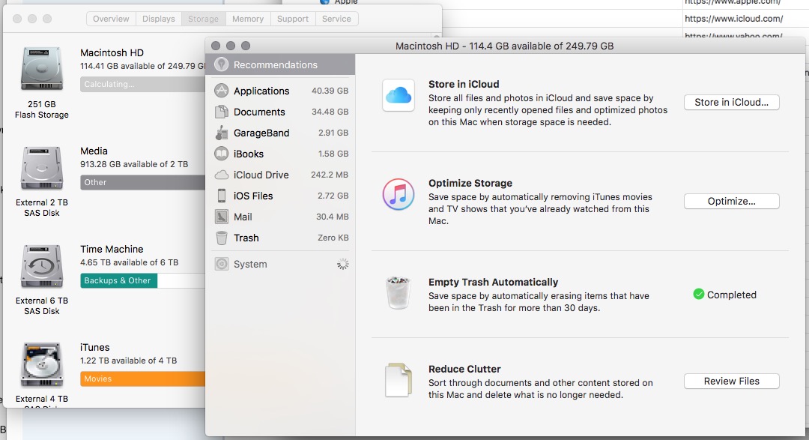Click the Review Files button

732,381
